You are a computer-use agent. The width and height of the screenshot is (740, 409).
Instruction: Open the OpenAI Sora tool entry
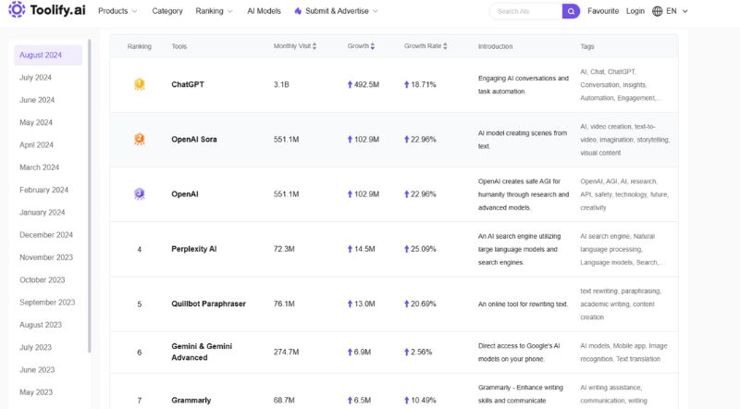click(x=194, y=140)
